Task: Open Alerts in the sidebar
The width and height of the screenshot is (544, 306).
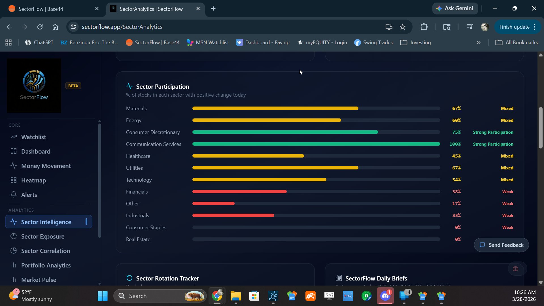Action: tap(29, 195)
